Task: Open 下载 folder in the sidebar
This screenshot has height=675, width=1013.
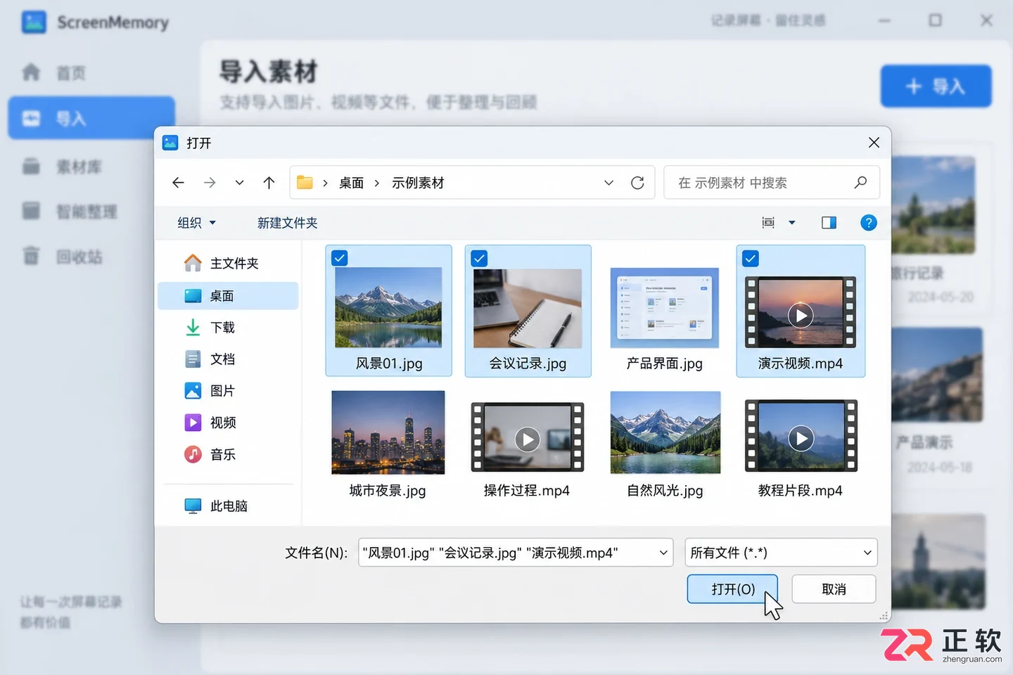Action: [228, 328]
